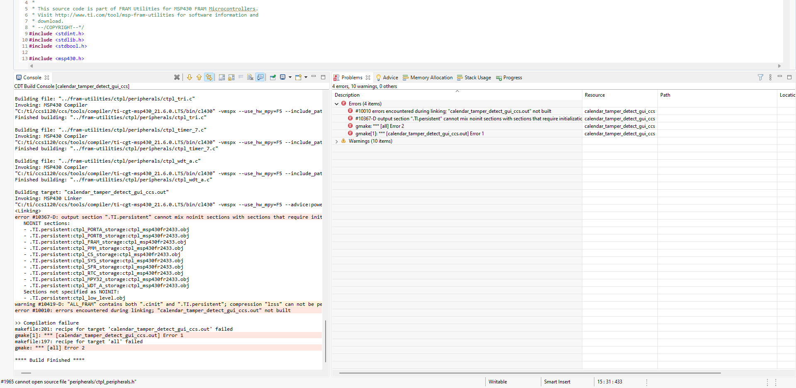Screen dimensions: 796x388
Task: Click the Advice lightbulb icon
Action: pyautogui.click(x=378, y=78)
